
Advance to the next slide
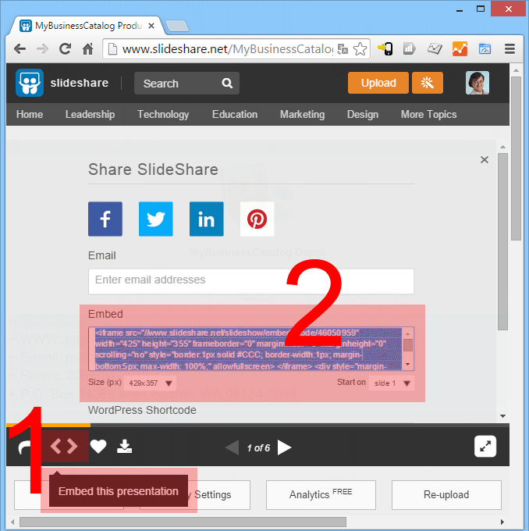[284, 447]
